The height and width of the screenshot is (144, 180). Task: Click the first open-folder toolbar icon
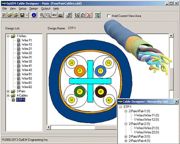[x=10, y=15]
